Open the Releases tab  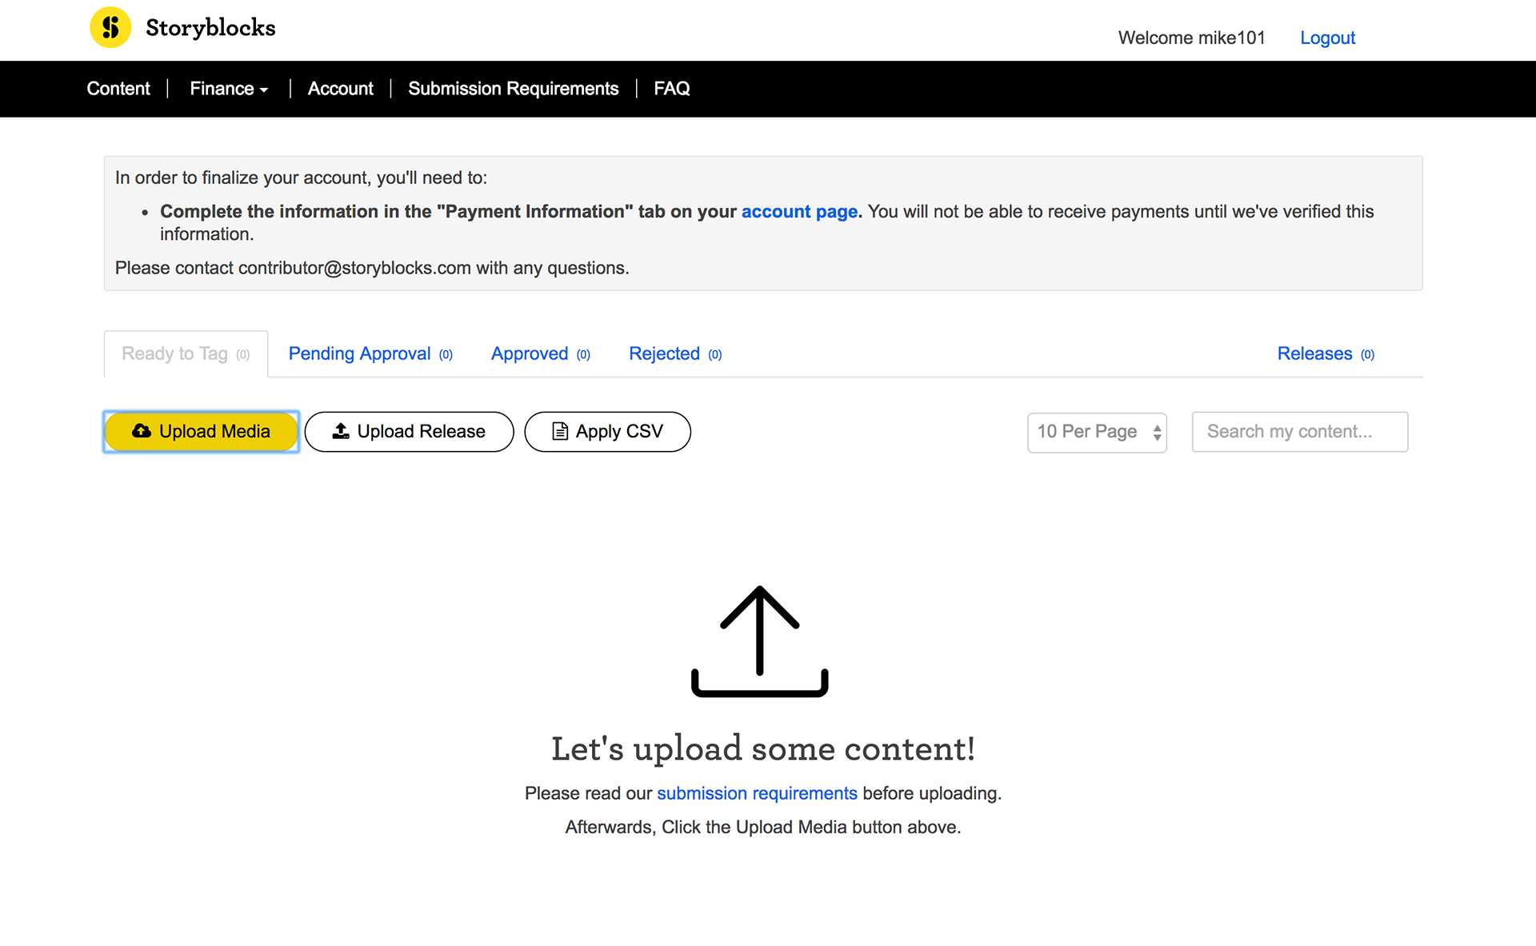coord(1314,353)
